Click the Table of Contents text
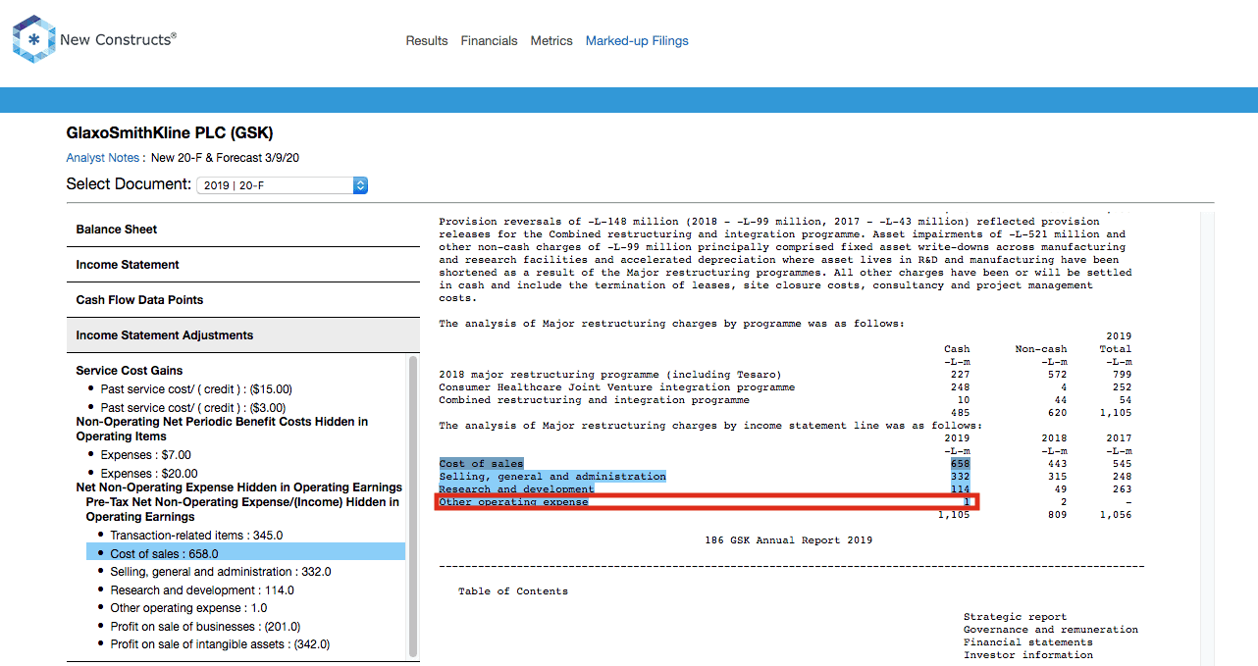This screenshot has height=666, width=1258. tap(513, 591)
